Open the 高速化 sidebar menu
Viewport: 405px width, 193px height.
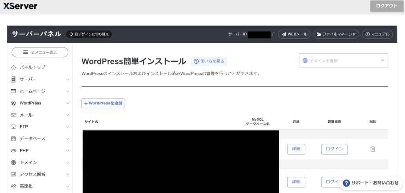(x=26, y=186)
